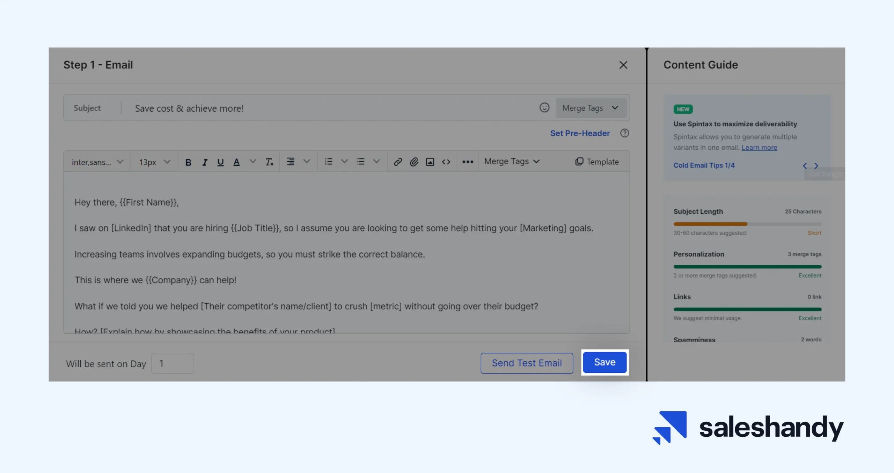Expand the alignment options chevron

click(x=307, y=161)
